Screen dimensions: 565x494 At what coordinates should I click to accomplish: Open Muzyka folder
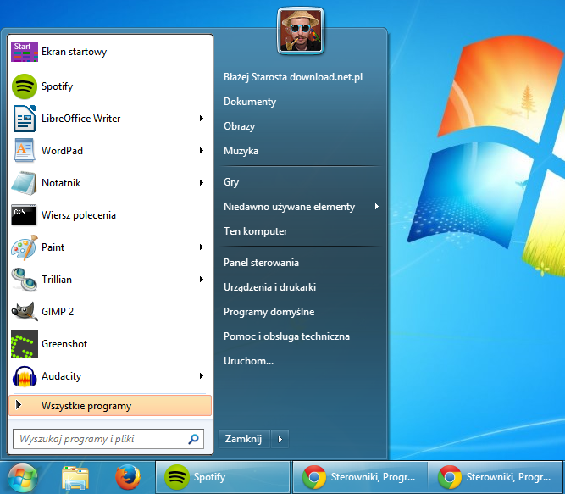click(241, 151)
